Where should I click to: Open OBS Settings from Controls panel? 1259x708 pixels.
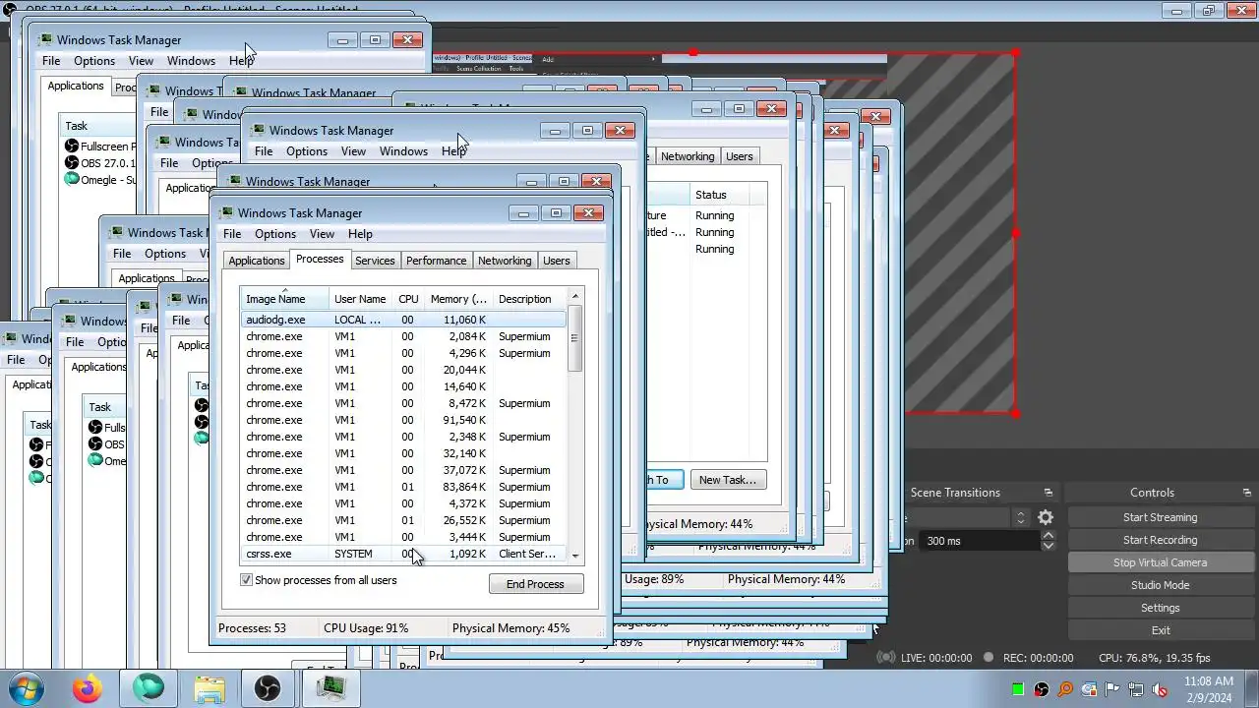click(1160, 608)
